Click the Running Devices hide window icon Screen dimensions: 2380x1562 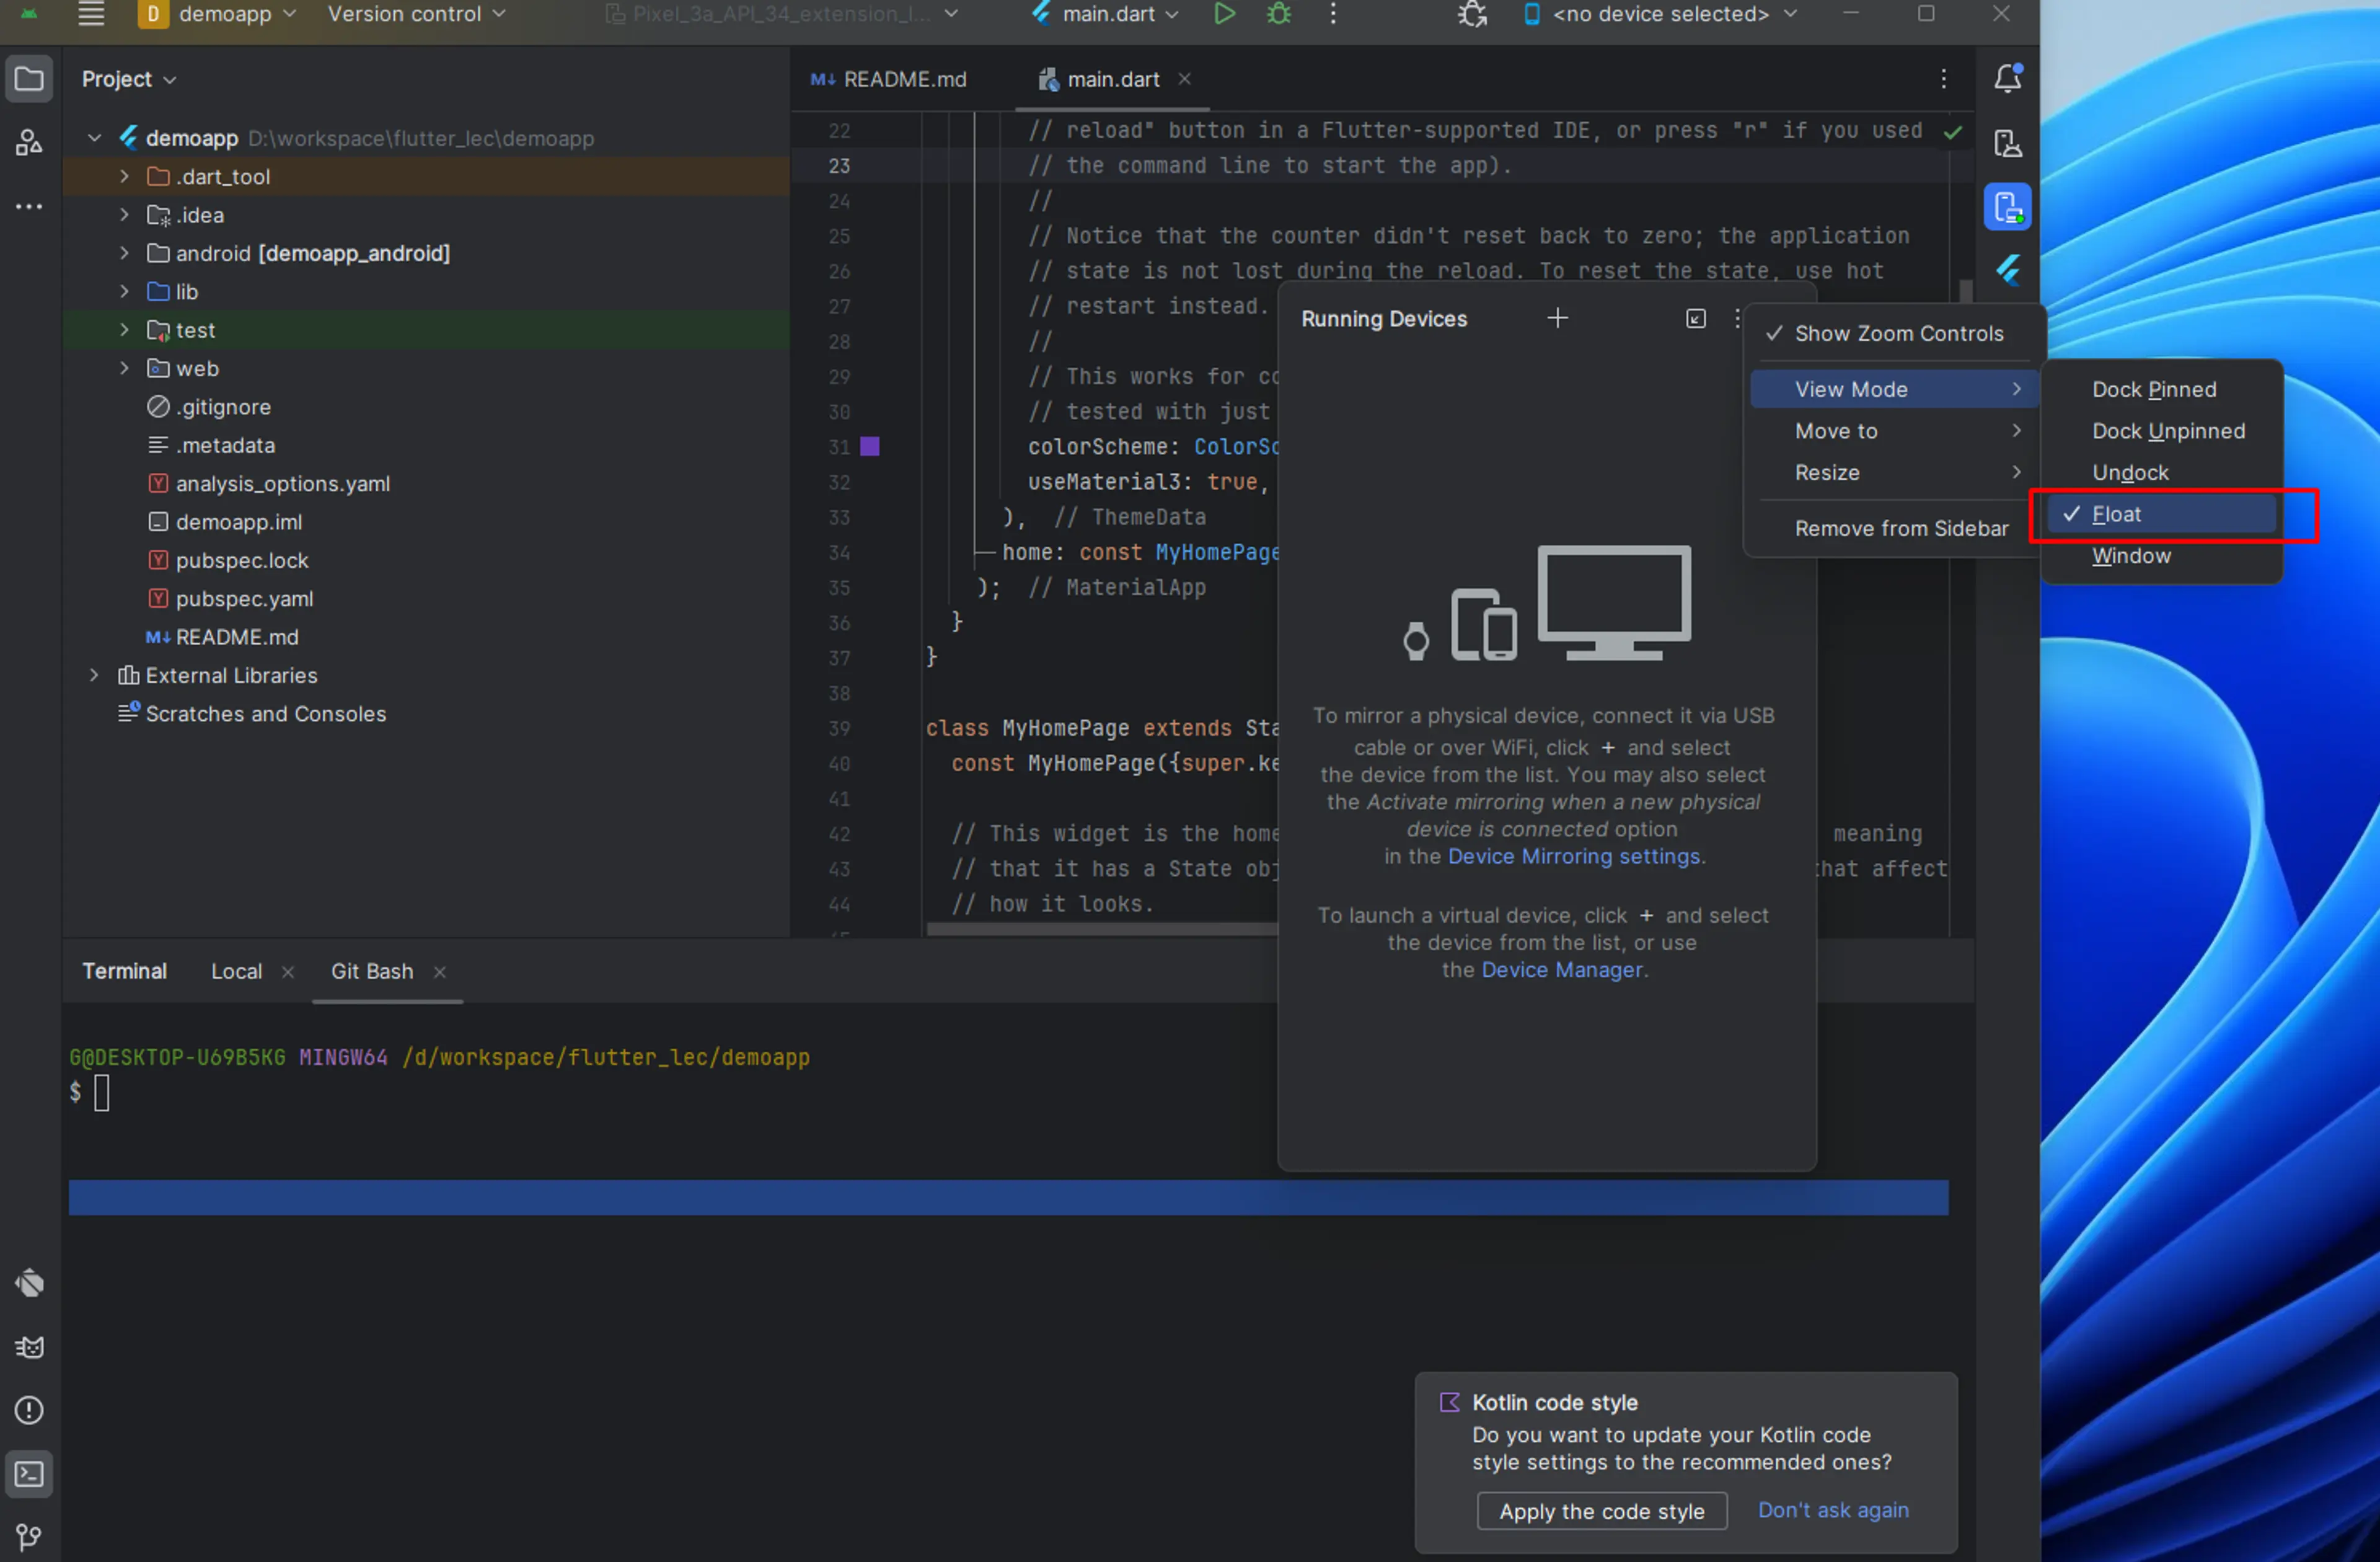(1696, 318)
